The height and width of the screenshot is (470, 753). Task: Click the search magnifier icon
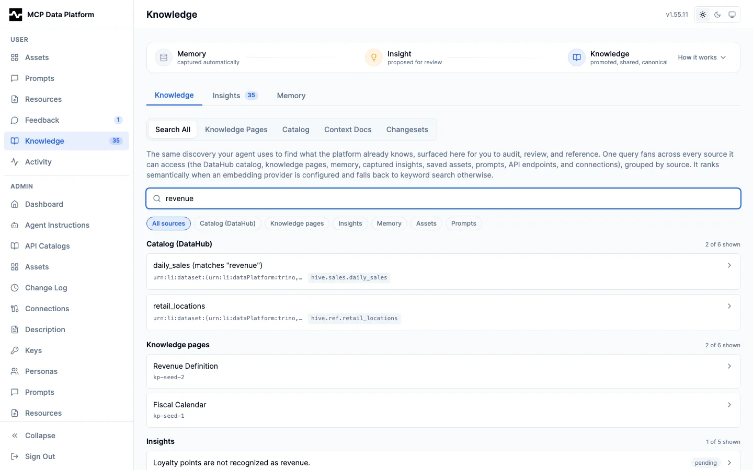(x=157, y=198)
